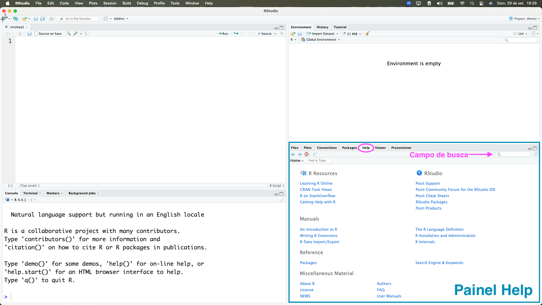
Task: Open the Plots tab
Action: 307,148
